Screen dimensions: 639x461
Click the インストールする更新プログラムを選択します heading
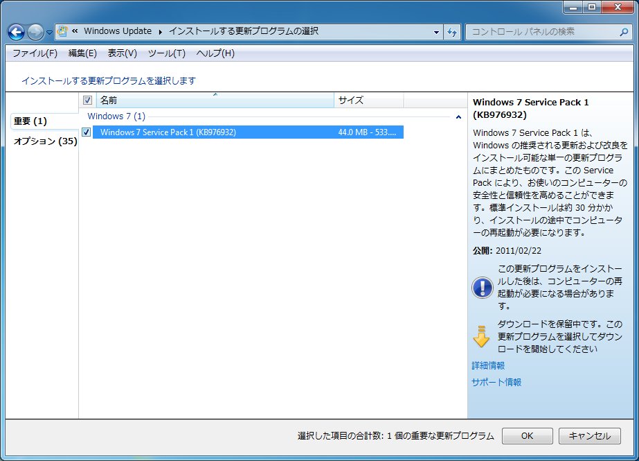tap(109, 81)
